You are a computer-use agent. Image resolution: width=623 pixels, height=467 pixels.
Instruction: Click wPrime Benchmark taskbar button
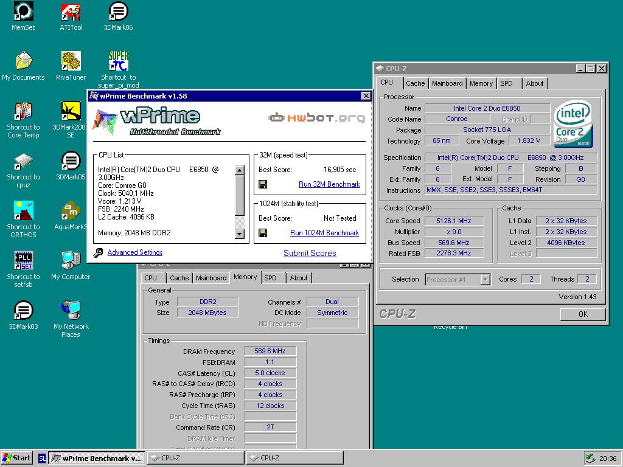coord(97,458)
